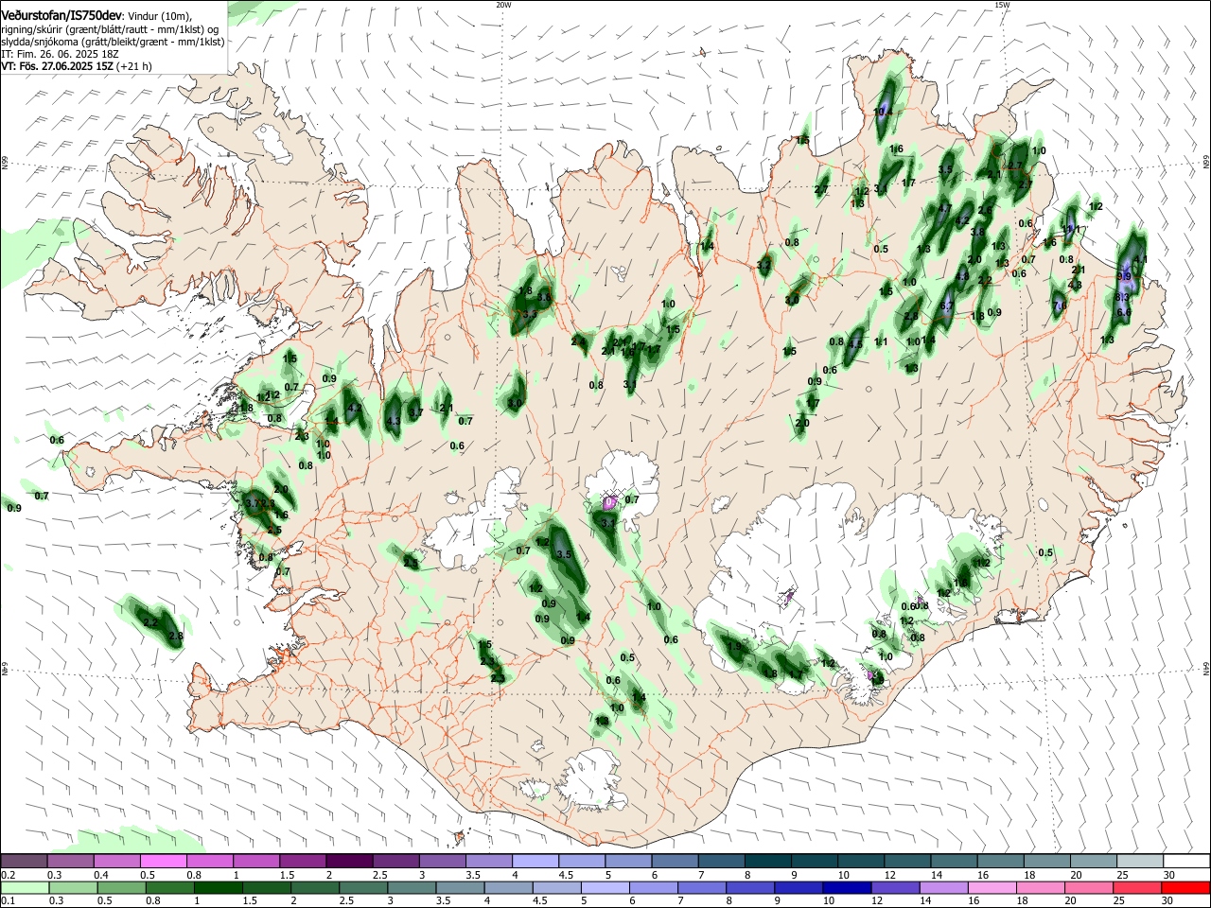Click the 6 slate blue swatch on the upper row
This screenshot has height=908, width=1211.
point(676,862)
